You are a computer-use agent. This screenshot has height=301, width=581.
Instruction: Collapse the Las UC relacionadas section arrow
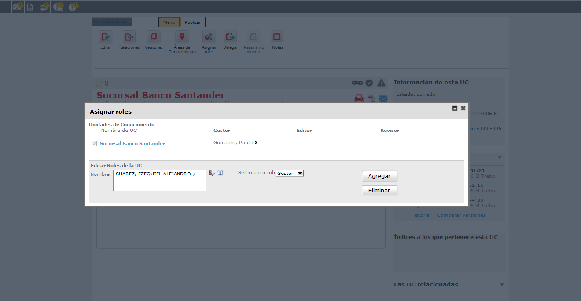pos(502,285)
